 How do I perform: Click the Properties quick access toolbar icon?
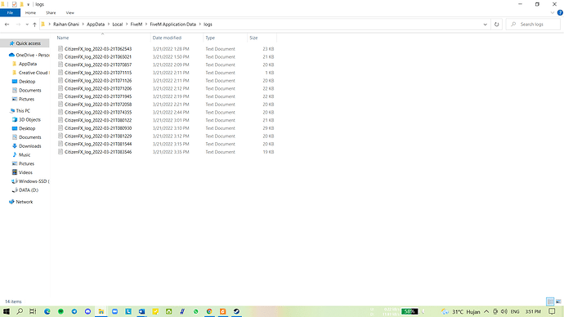[x=14, y=4]
